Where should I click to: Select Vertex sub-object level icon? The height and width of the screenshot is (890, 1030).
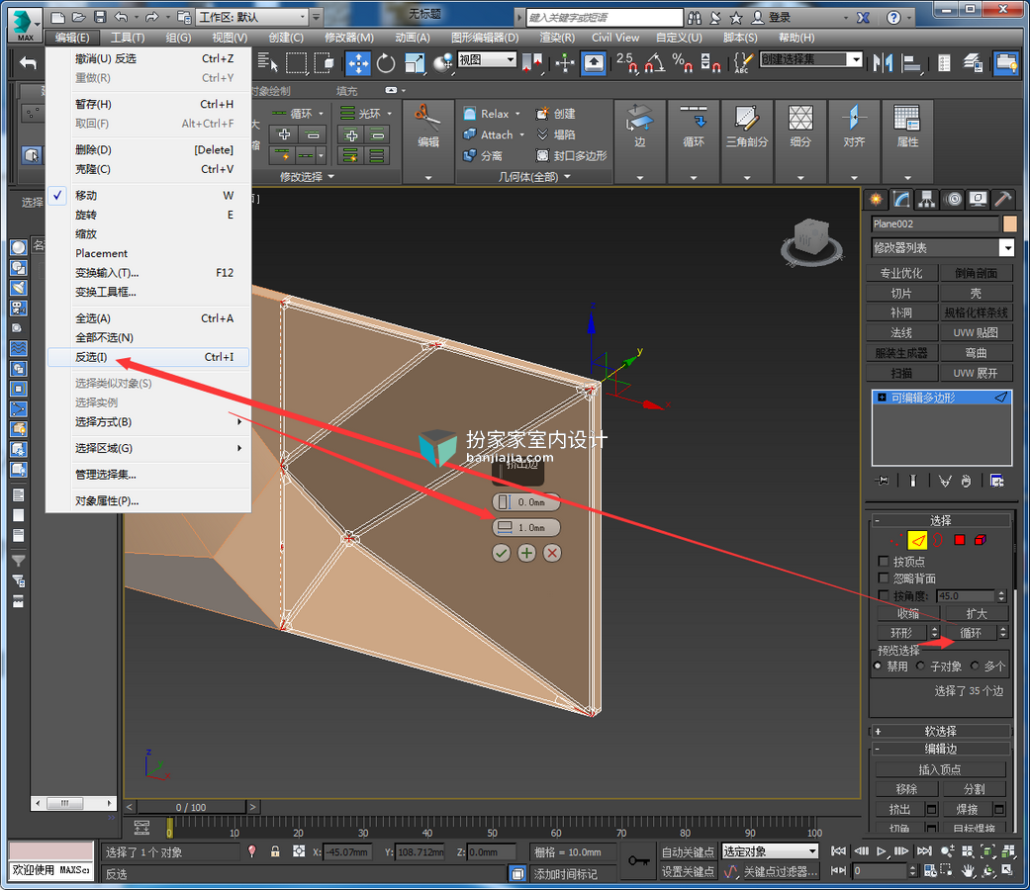pyautogui.click(x=896, y=540)
